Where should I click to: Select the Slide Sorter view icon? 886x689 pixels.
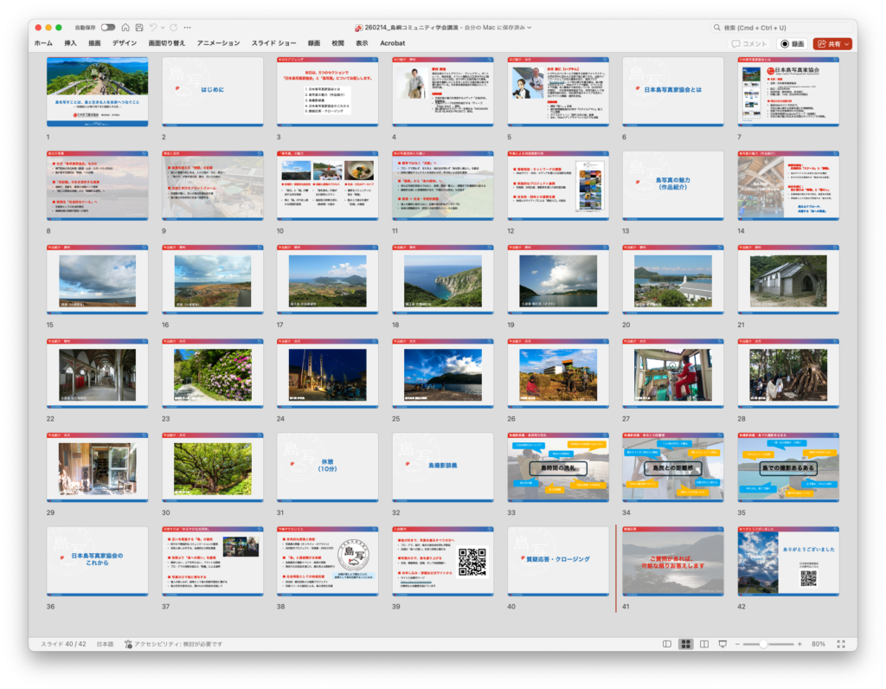(685, 644)
